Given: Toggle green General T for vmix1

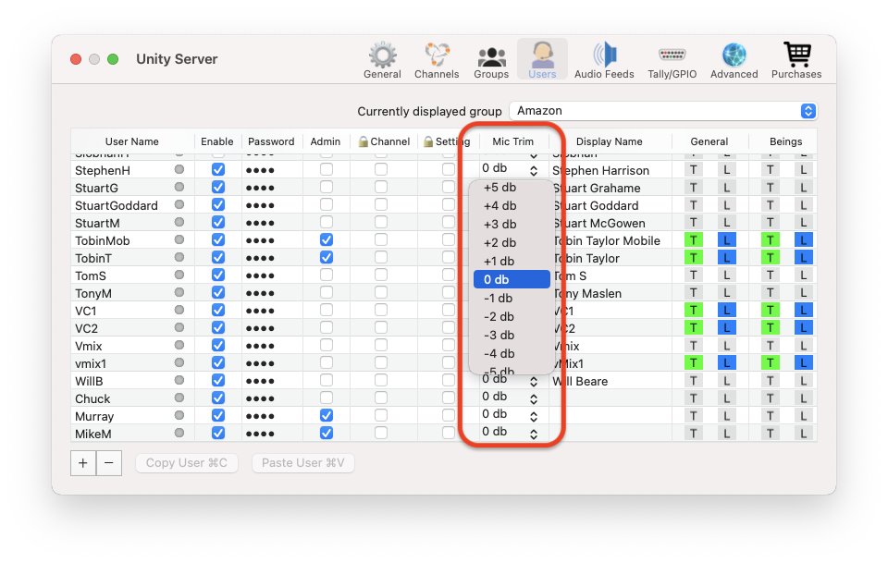Looking at the screenshot, I should [x=693, y=362].
